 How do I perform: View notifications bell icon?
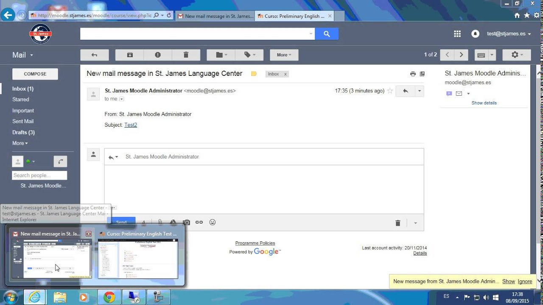pos(475,34)
